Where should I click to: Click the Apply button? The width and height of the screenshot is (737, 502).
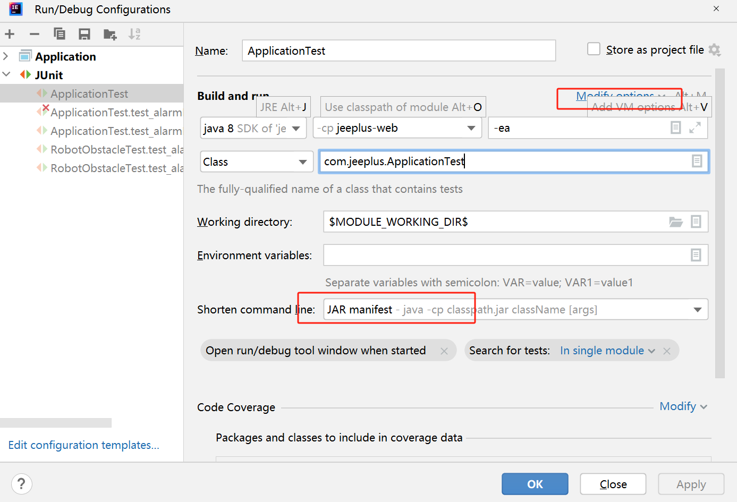pos(691,484)
